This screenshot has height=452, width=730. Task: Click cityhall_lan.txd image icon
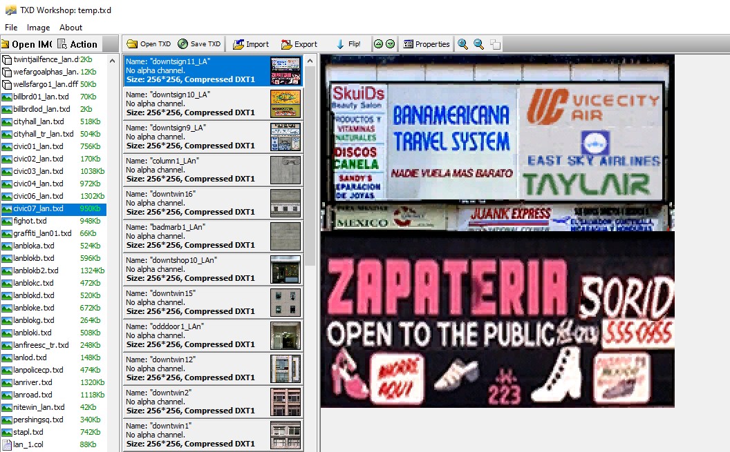pos(6,121)
